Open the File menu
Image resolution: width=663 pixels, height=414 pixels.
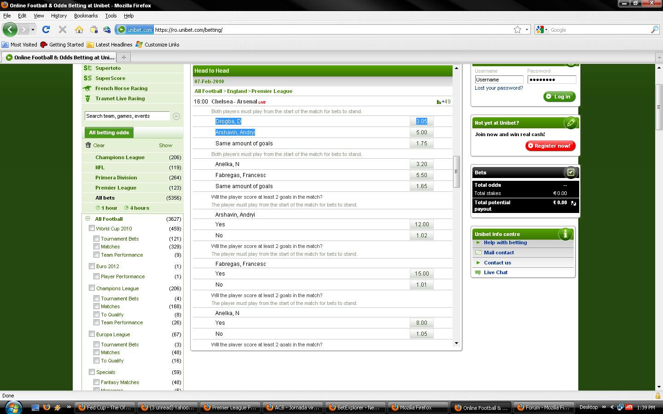click(x=7, y=16)
